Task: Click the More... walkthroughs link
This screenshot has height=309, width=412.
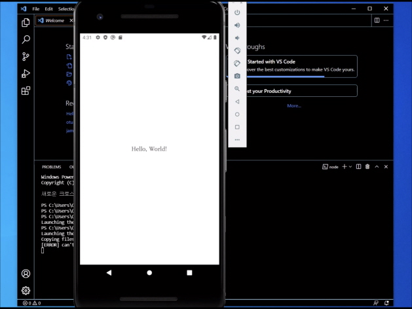Action: [x=294, y=106]
